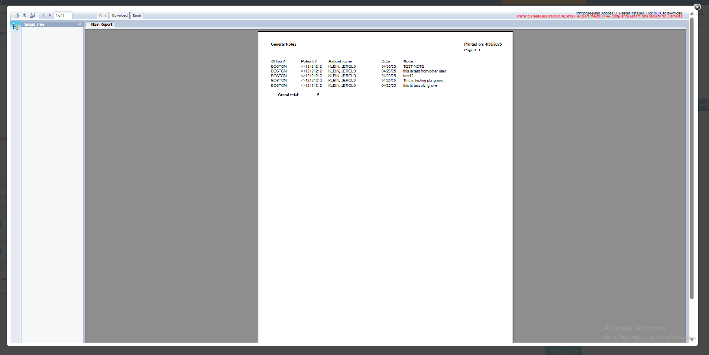Viewport: 709px width, 355px height.
Task: Click the printer icon in the report toolbar
Action: point(17,15)
